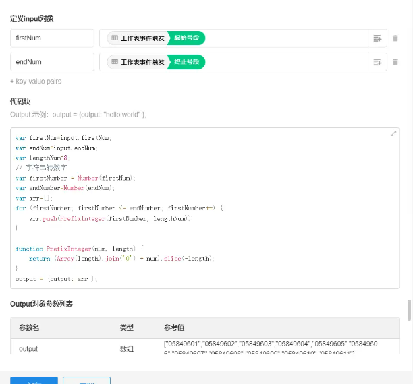Click worksheet table icon in firstNum value
The height and width of the screenshot is (384, 413).
pos(115,38)
